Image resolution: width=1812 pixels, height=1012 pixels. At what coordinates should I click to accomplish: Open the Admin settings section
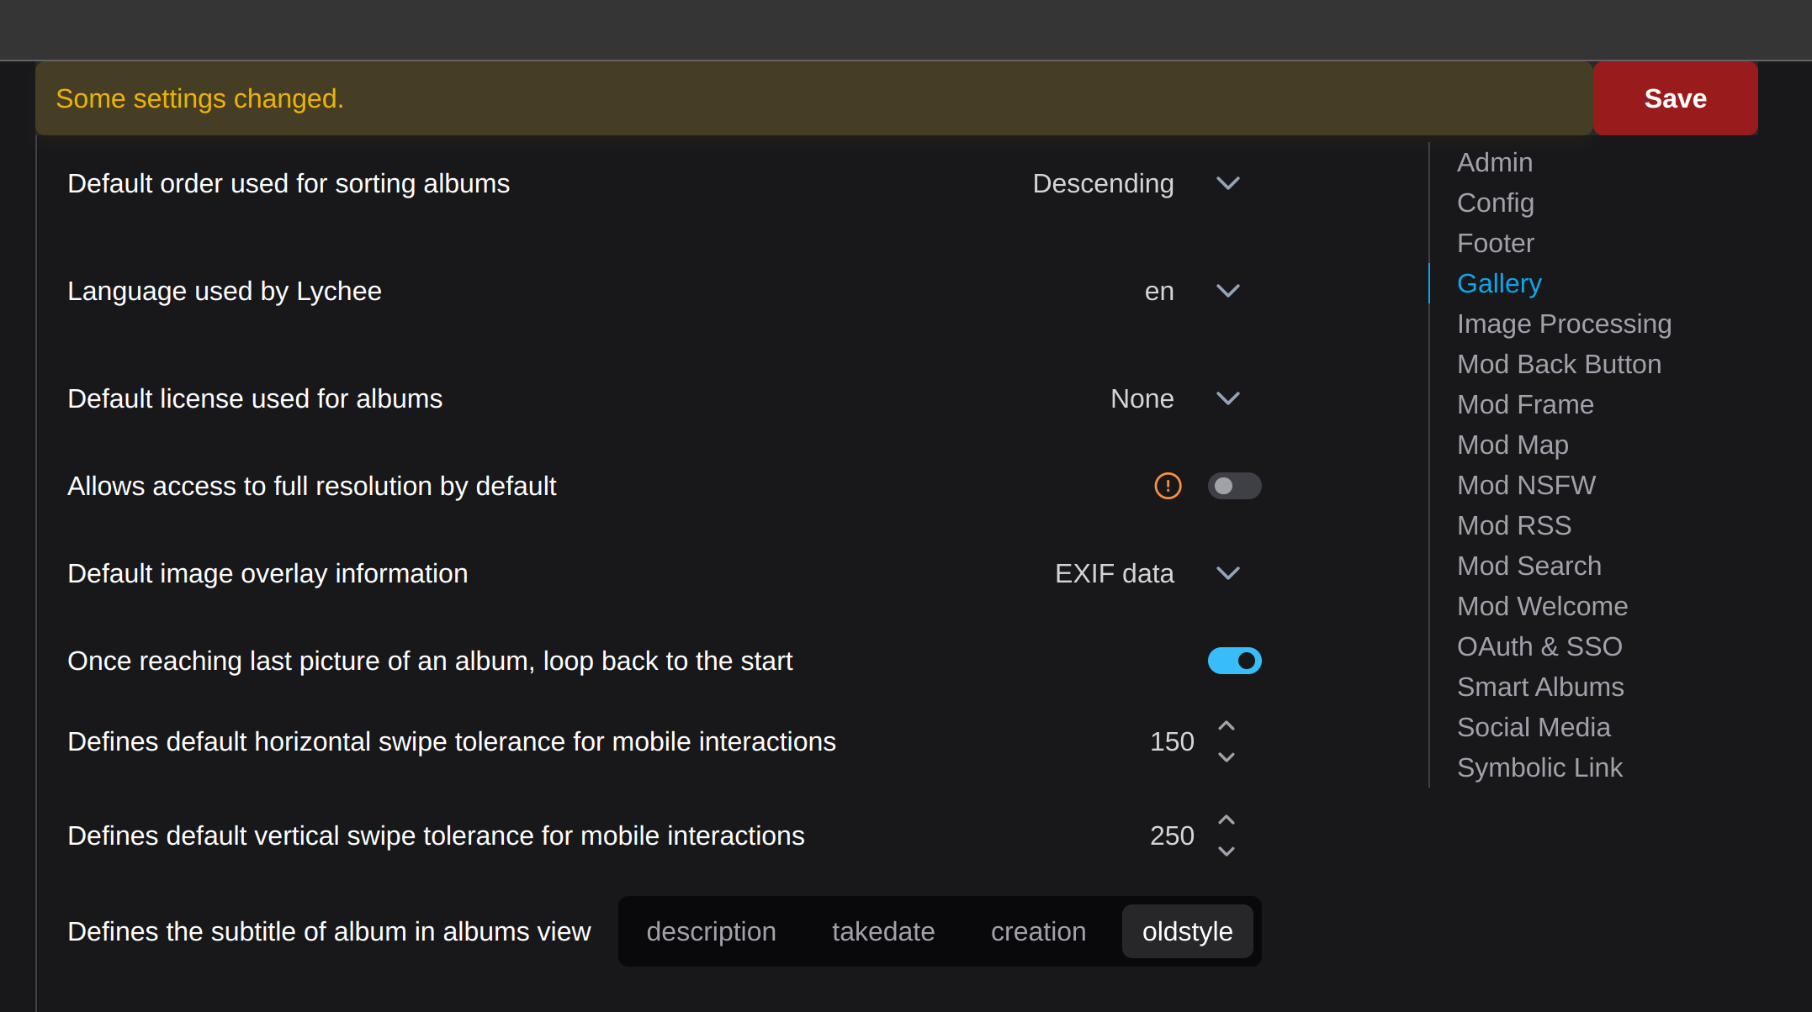pos(1493,163)
